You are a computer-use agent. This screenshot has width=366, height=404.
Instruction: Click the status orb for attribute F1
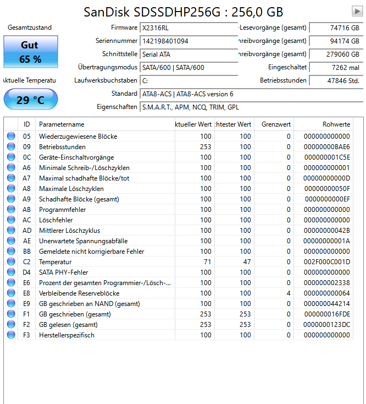coord(11,314)
